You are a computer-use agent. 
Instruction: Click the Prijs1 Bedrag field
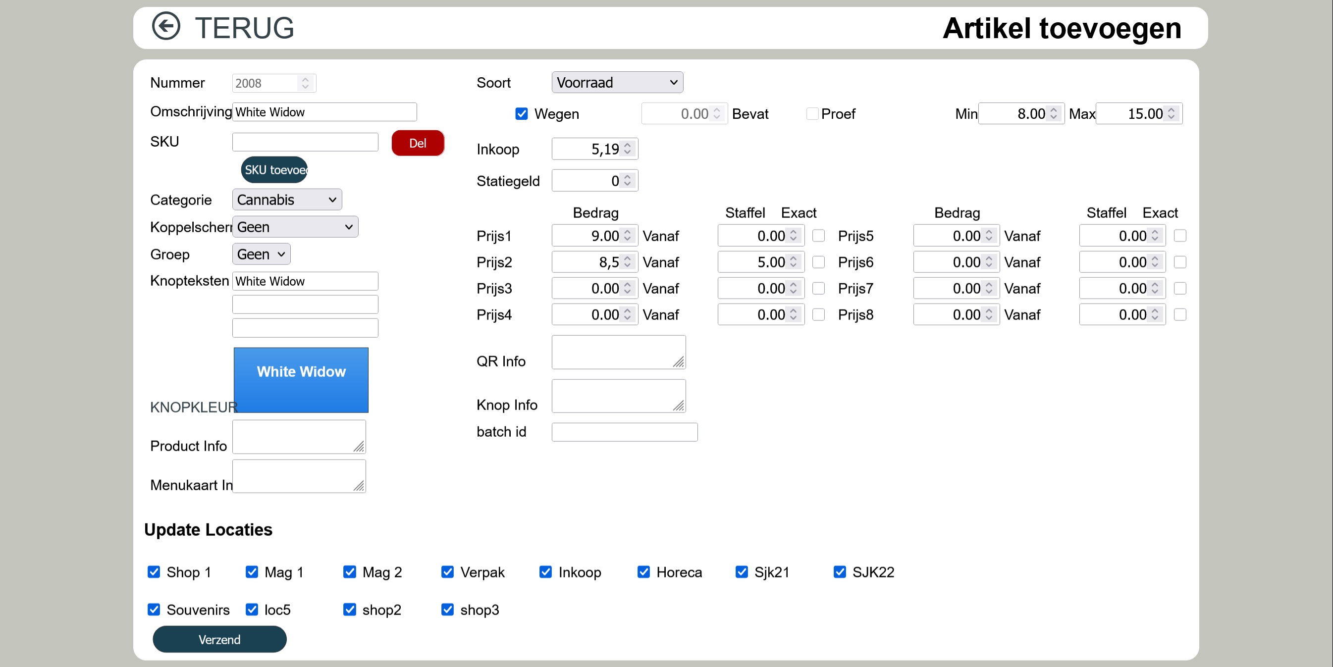[594, 236]
